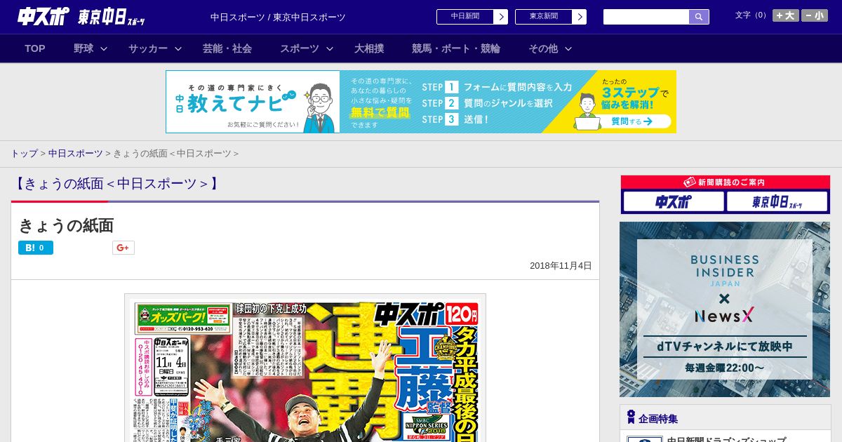842x442 pixels.
Task: Open the 中日新聞 site button
Action: 472,17
